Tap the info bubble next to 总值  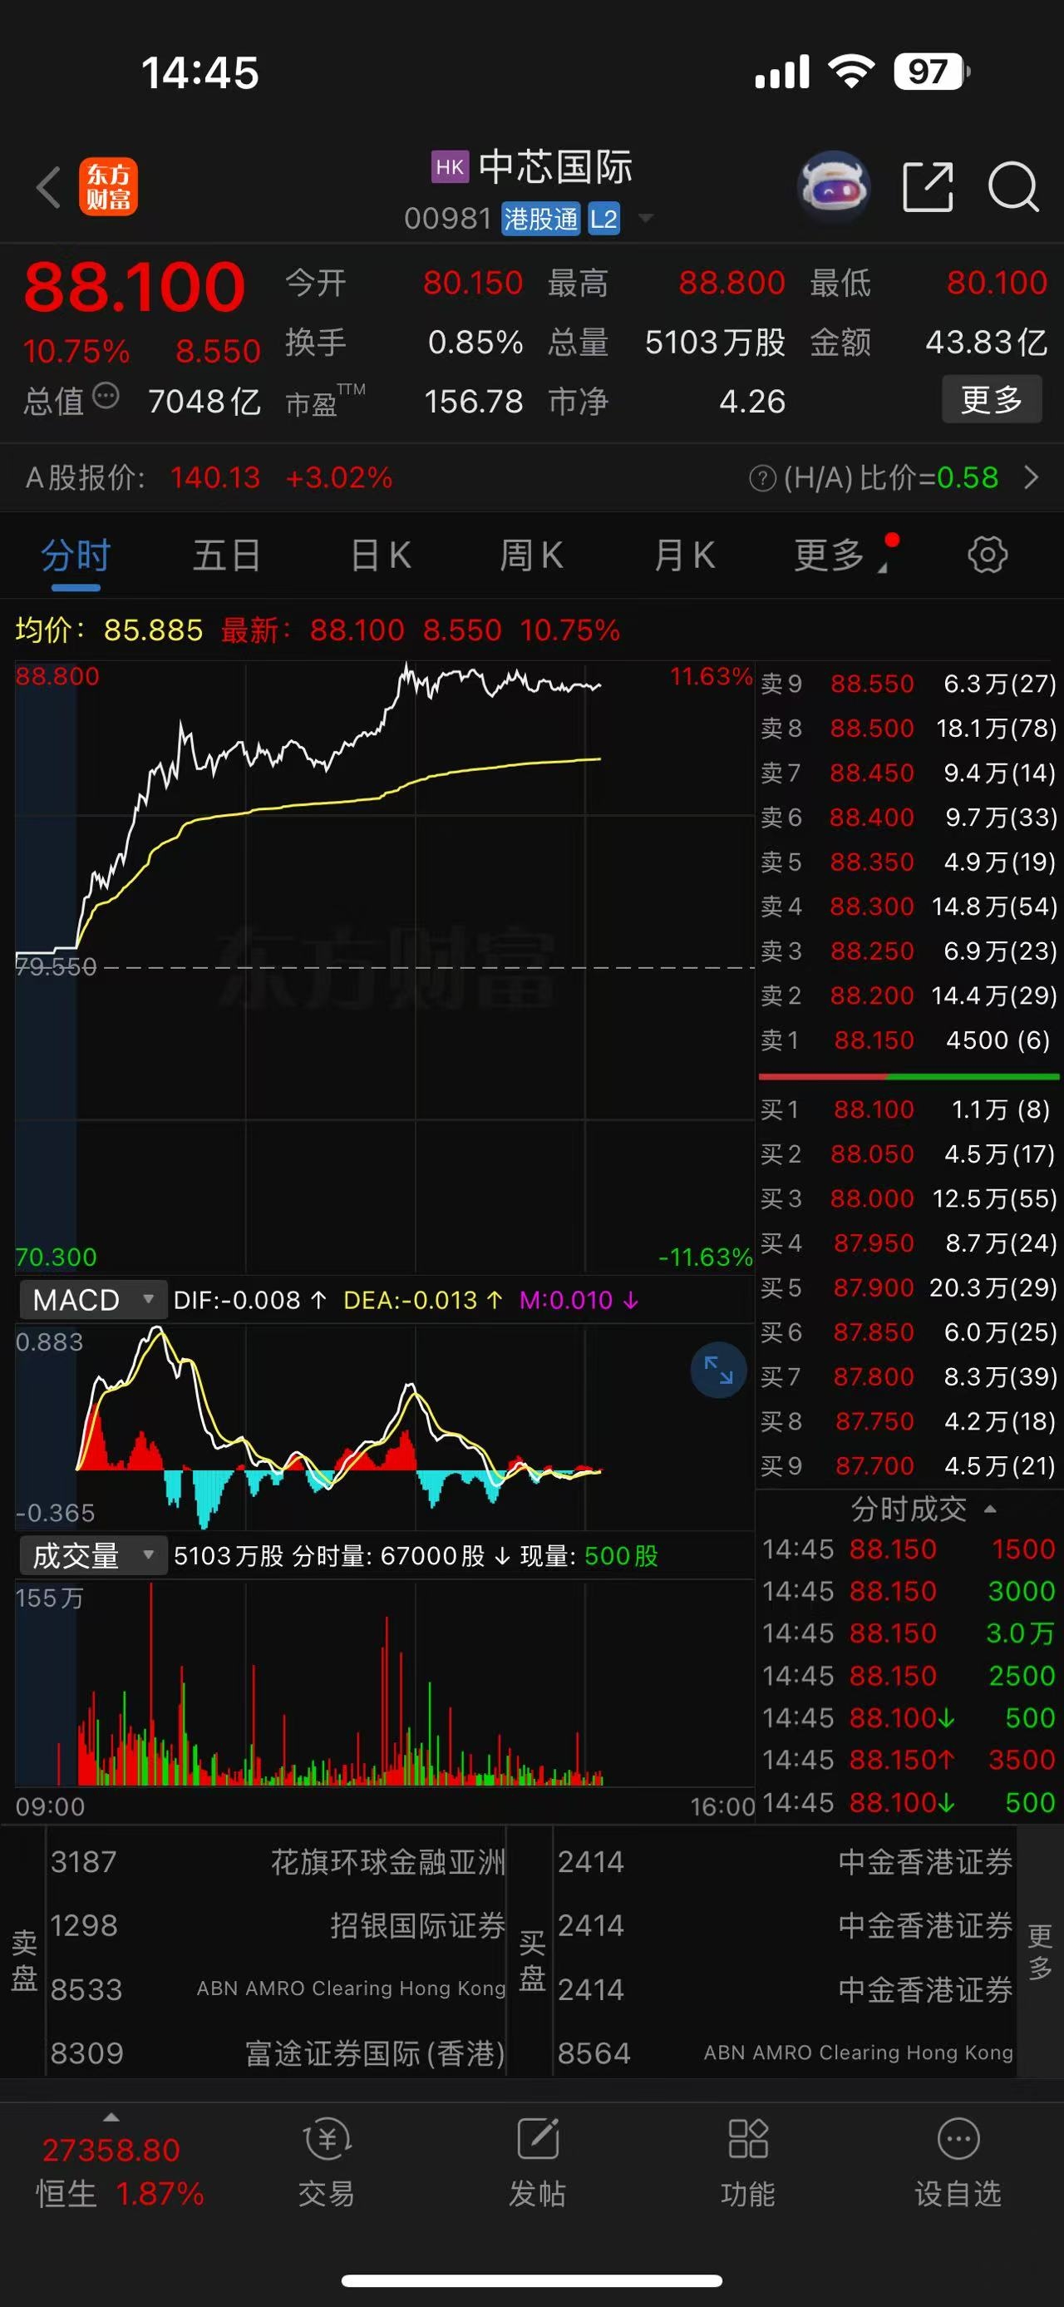point(106,396)
